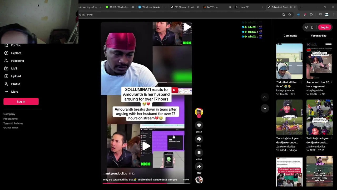The width and height of the screenshot is (337, 190).
Task: Open the cypher POV recommended thumbnail
Action: [x=319, y=172]
